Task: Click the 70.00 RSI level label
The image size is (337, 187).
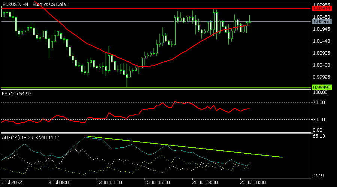Action: pyautogui.click(x=319, y=102)
